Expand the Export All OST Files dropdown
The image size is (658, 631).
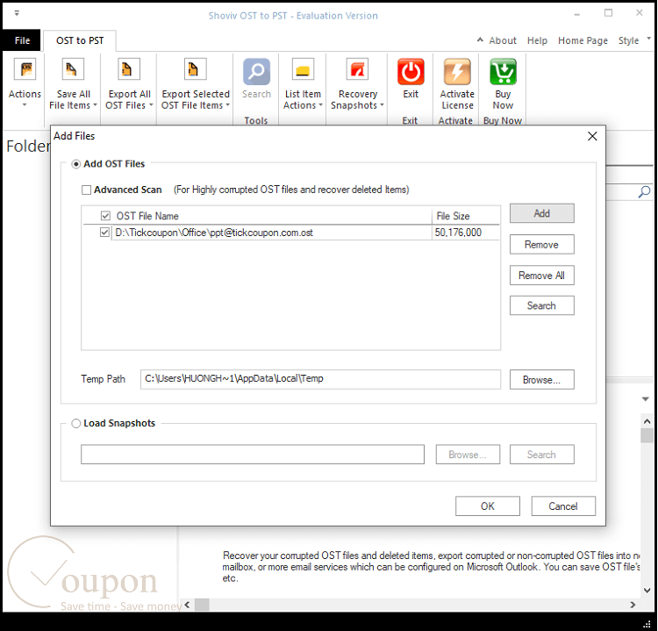pyautogui.click(x=151, y=105)
